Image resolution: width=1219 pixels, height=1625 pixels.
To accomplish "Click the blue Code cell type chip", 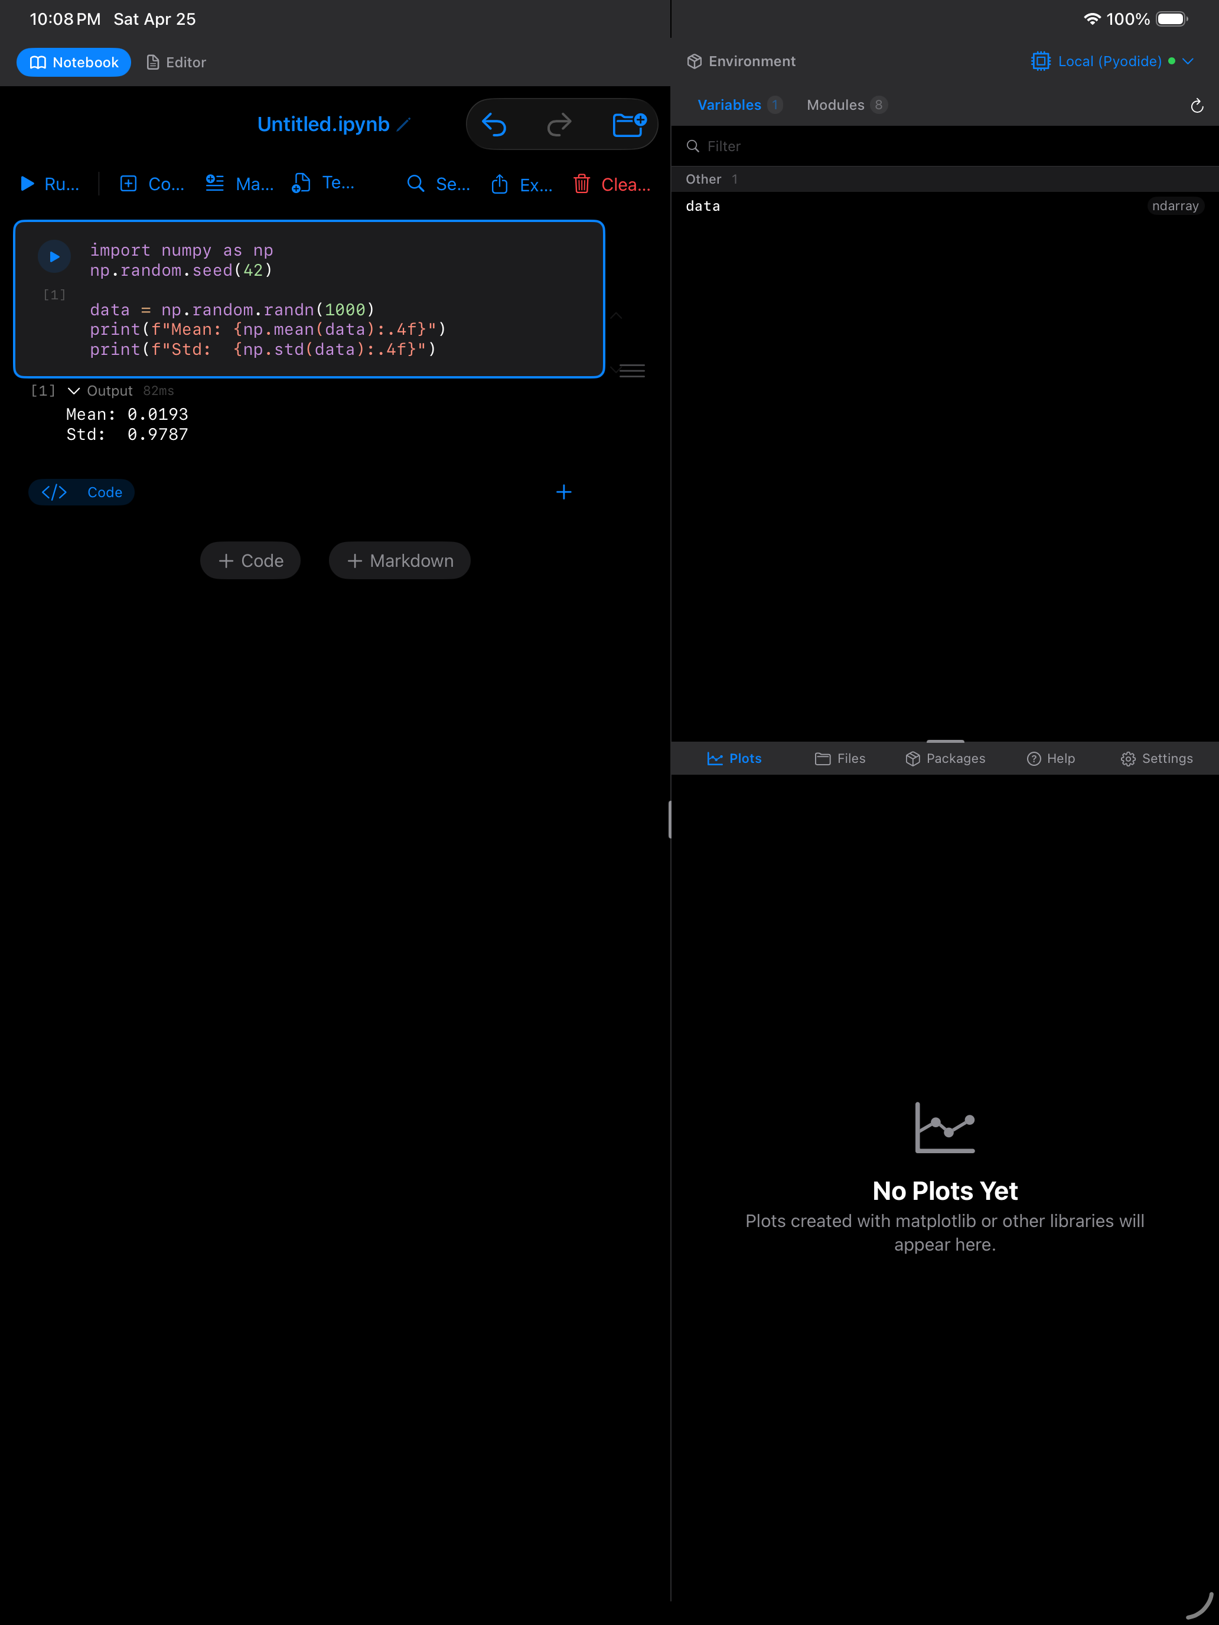I will [x=82, y=492].
